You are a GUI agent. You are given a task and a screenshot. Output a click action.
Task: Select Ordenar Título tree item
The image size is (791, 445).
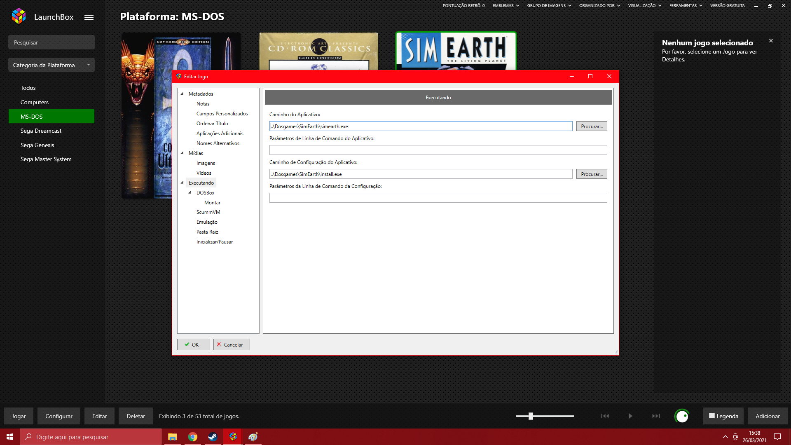[212, 124]
